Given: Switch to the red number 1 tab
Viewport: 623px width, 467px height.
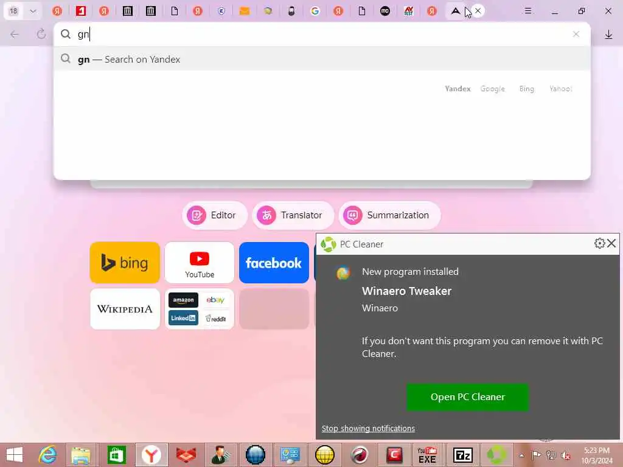Looking at the screenshot, I should click(81, 11).
